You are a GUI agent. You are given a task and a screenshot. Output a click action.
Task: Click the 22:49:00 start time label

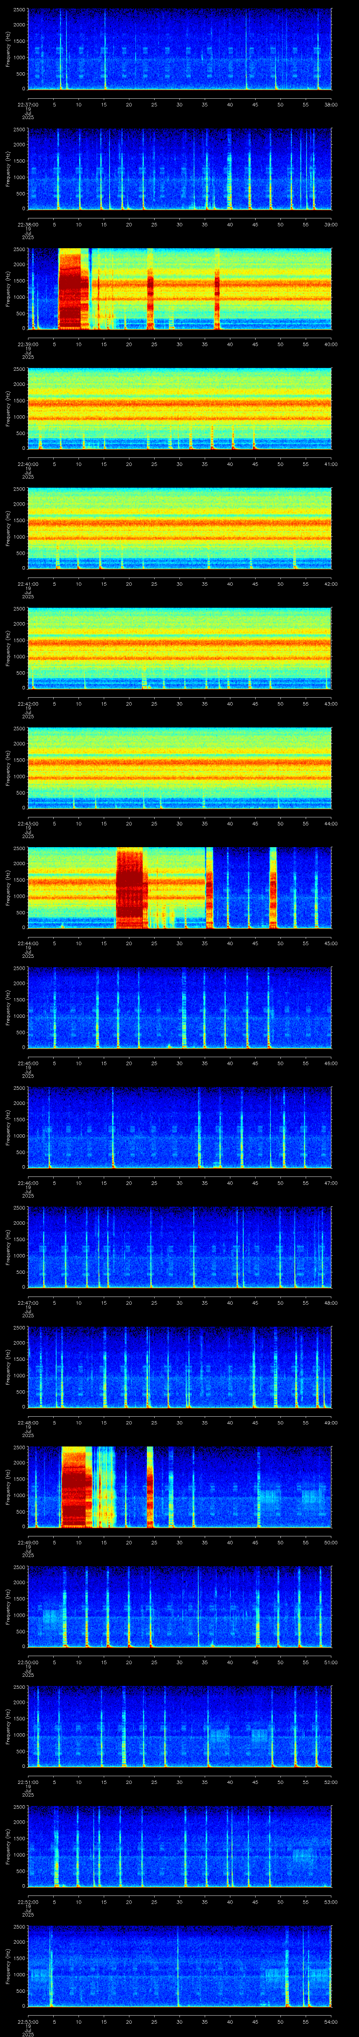pos(28,1542)
